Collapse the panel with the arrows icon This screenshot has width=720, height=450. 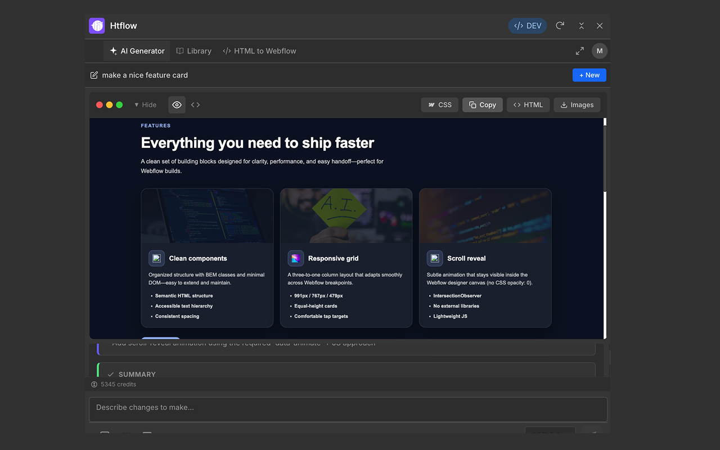point(581,26)
